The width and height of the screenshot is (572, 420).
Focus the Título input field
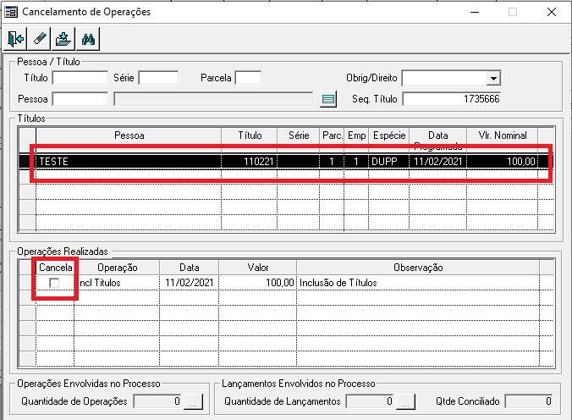pos(80,78)
